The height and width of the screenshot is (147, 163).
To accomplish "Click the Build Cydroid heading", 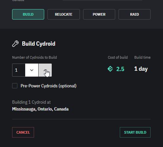I will click(x=39, y=44).
